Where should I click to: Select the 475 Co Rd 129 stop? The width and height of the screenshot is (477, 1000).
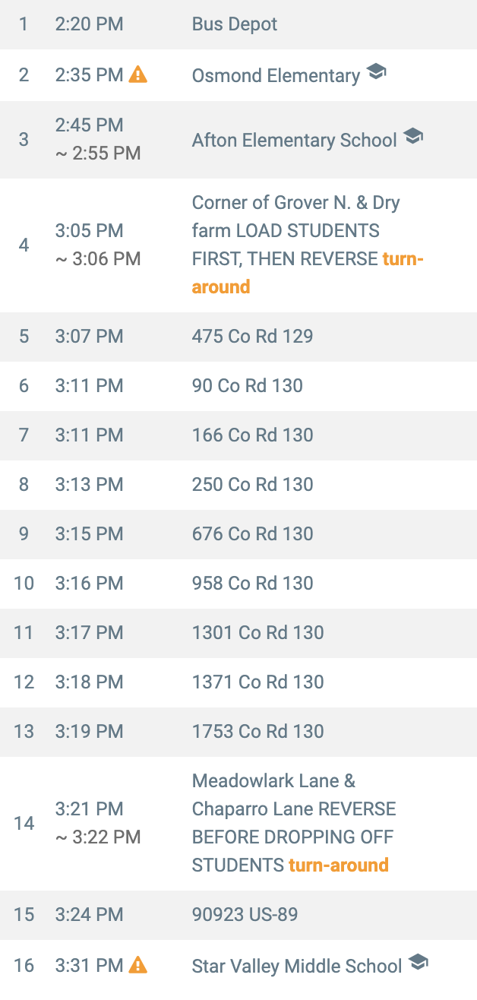tap(252, 336)
